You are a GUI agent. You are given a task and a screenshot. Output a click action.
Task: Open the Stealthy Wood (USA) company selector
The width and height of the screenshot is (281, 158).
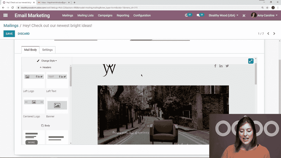pyautogui.click(x=223, y=15)
